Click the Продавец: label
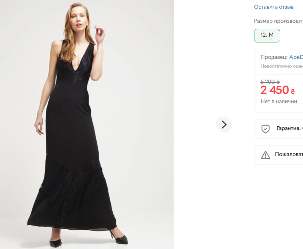Screen dimensions: 303x249 point(274,57)
